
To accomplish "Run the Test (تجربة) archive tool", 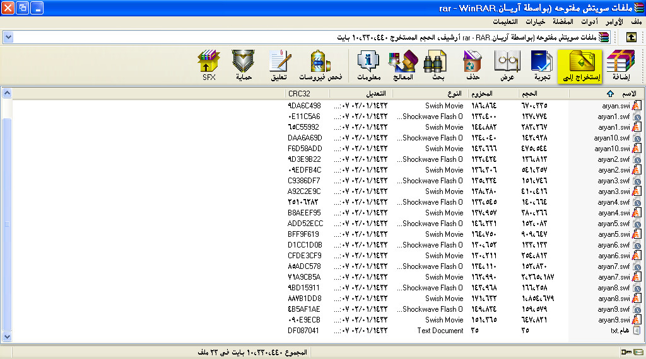I will (543, 67).
